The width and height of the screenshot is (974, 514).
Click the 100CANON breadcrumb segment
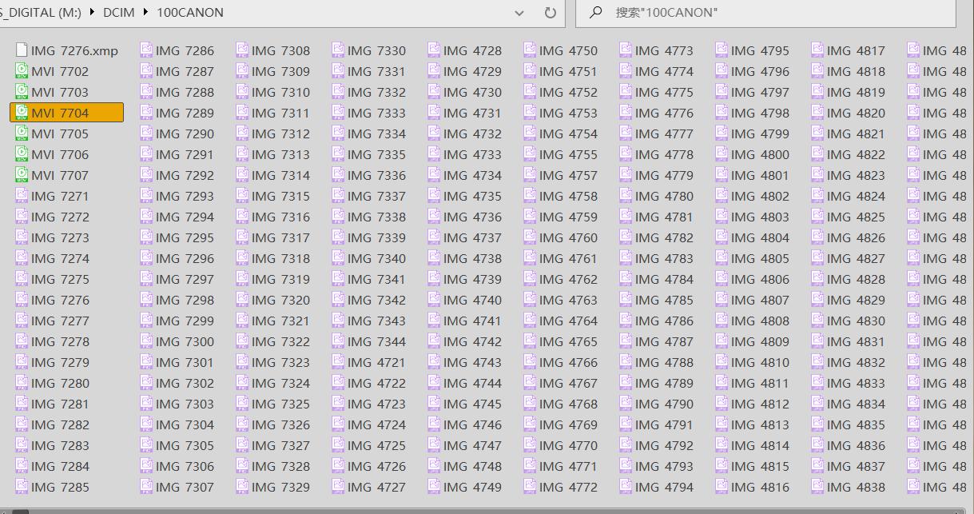[x=190, y=13]
